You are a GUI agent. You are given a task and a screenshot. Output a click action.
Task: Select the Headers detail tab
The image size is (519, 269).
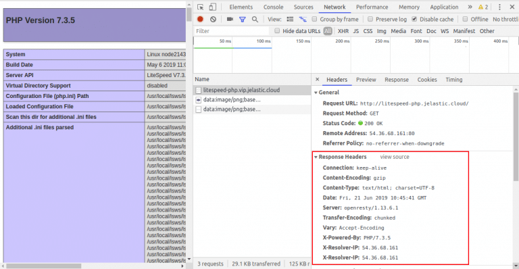click(x=337, y=80)
